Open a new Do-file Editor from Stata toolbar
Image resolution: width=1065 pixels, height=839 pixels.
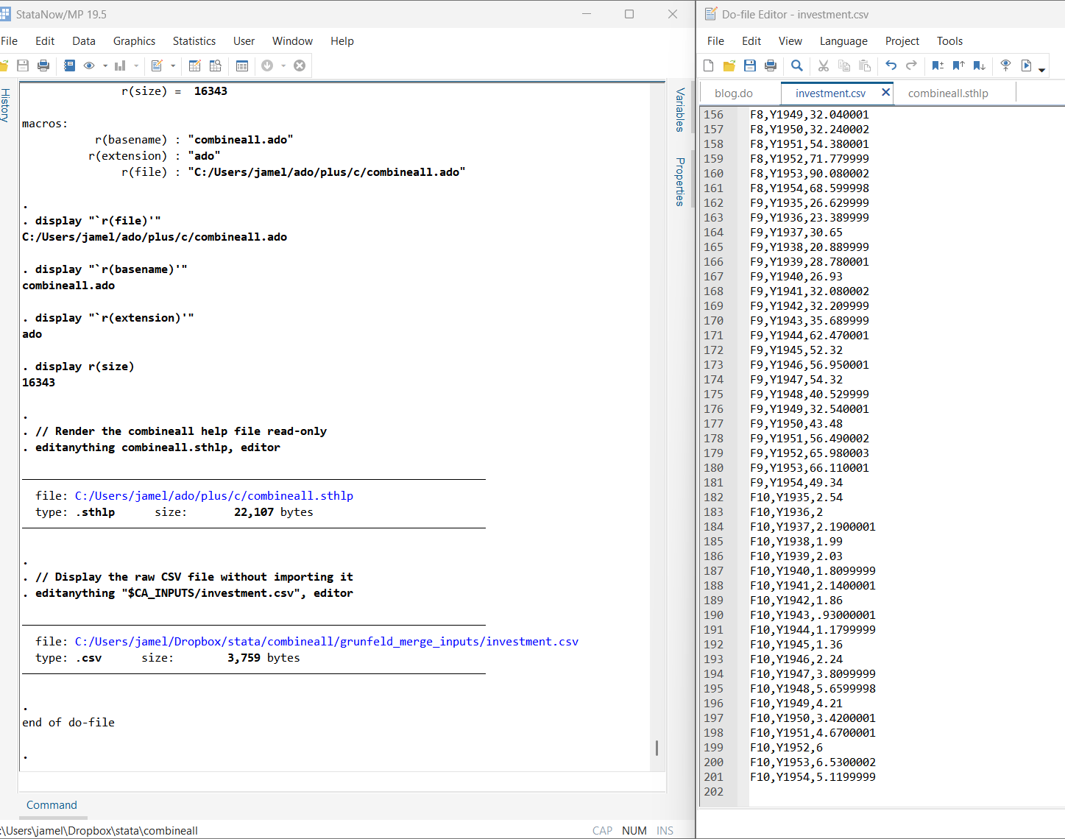tap(157, 66)
